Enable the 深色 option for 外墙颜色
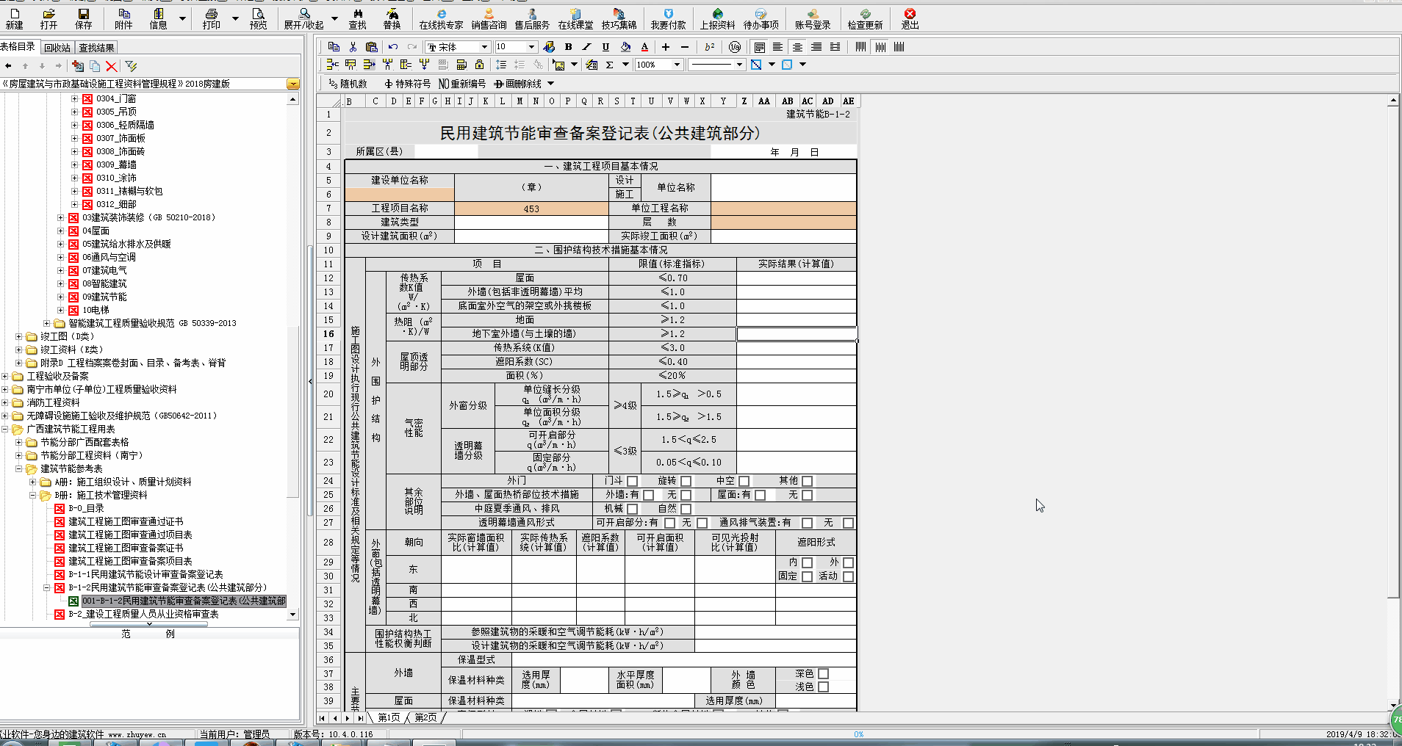 823,672
